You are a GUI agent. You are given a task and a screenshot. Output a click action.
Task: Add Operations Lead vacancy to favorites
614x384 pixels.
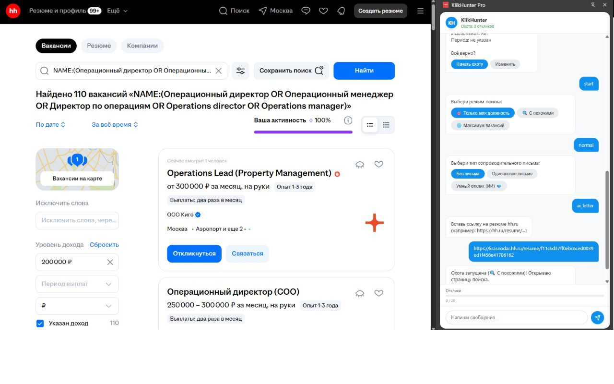click(x=379, y=164)
